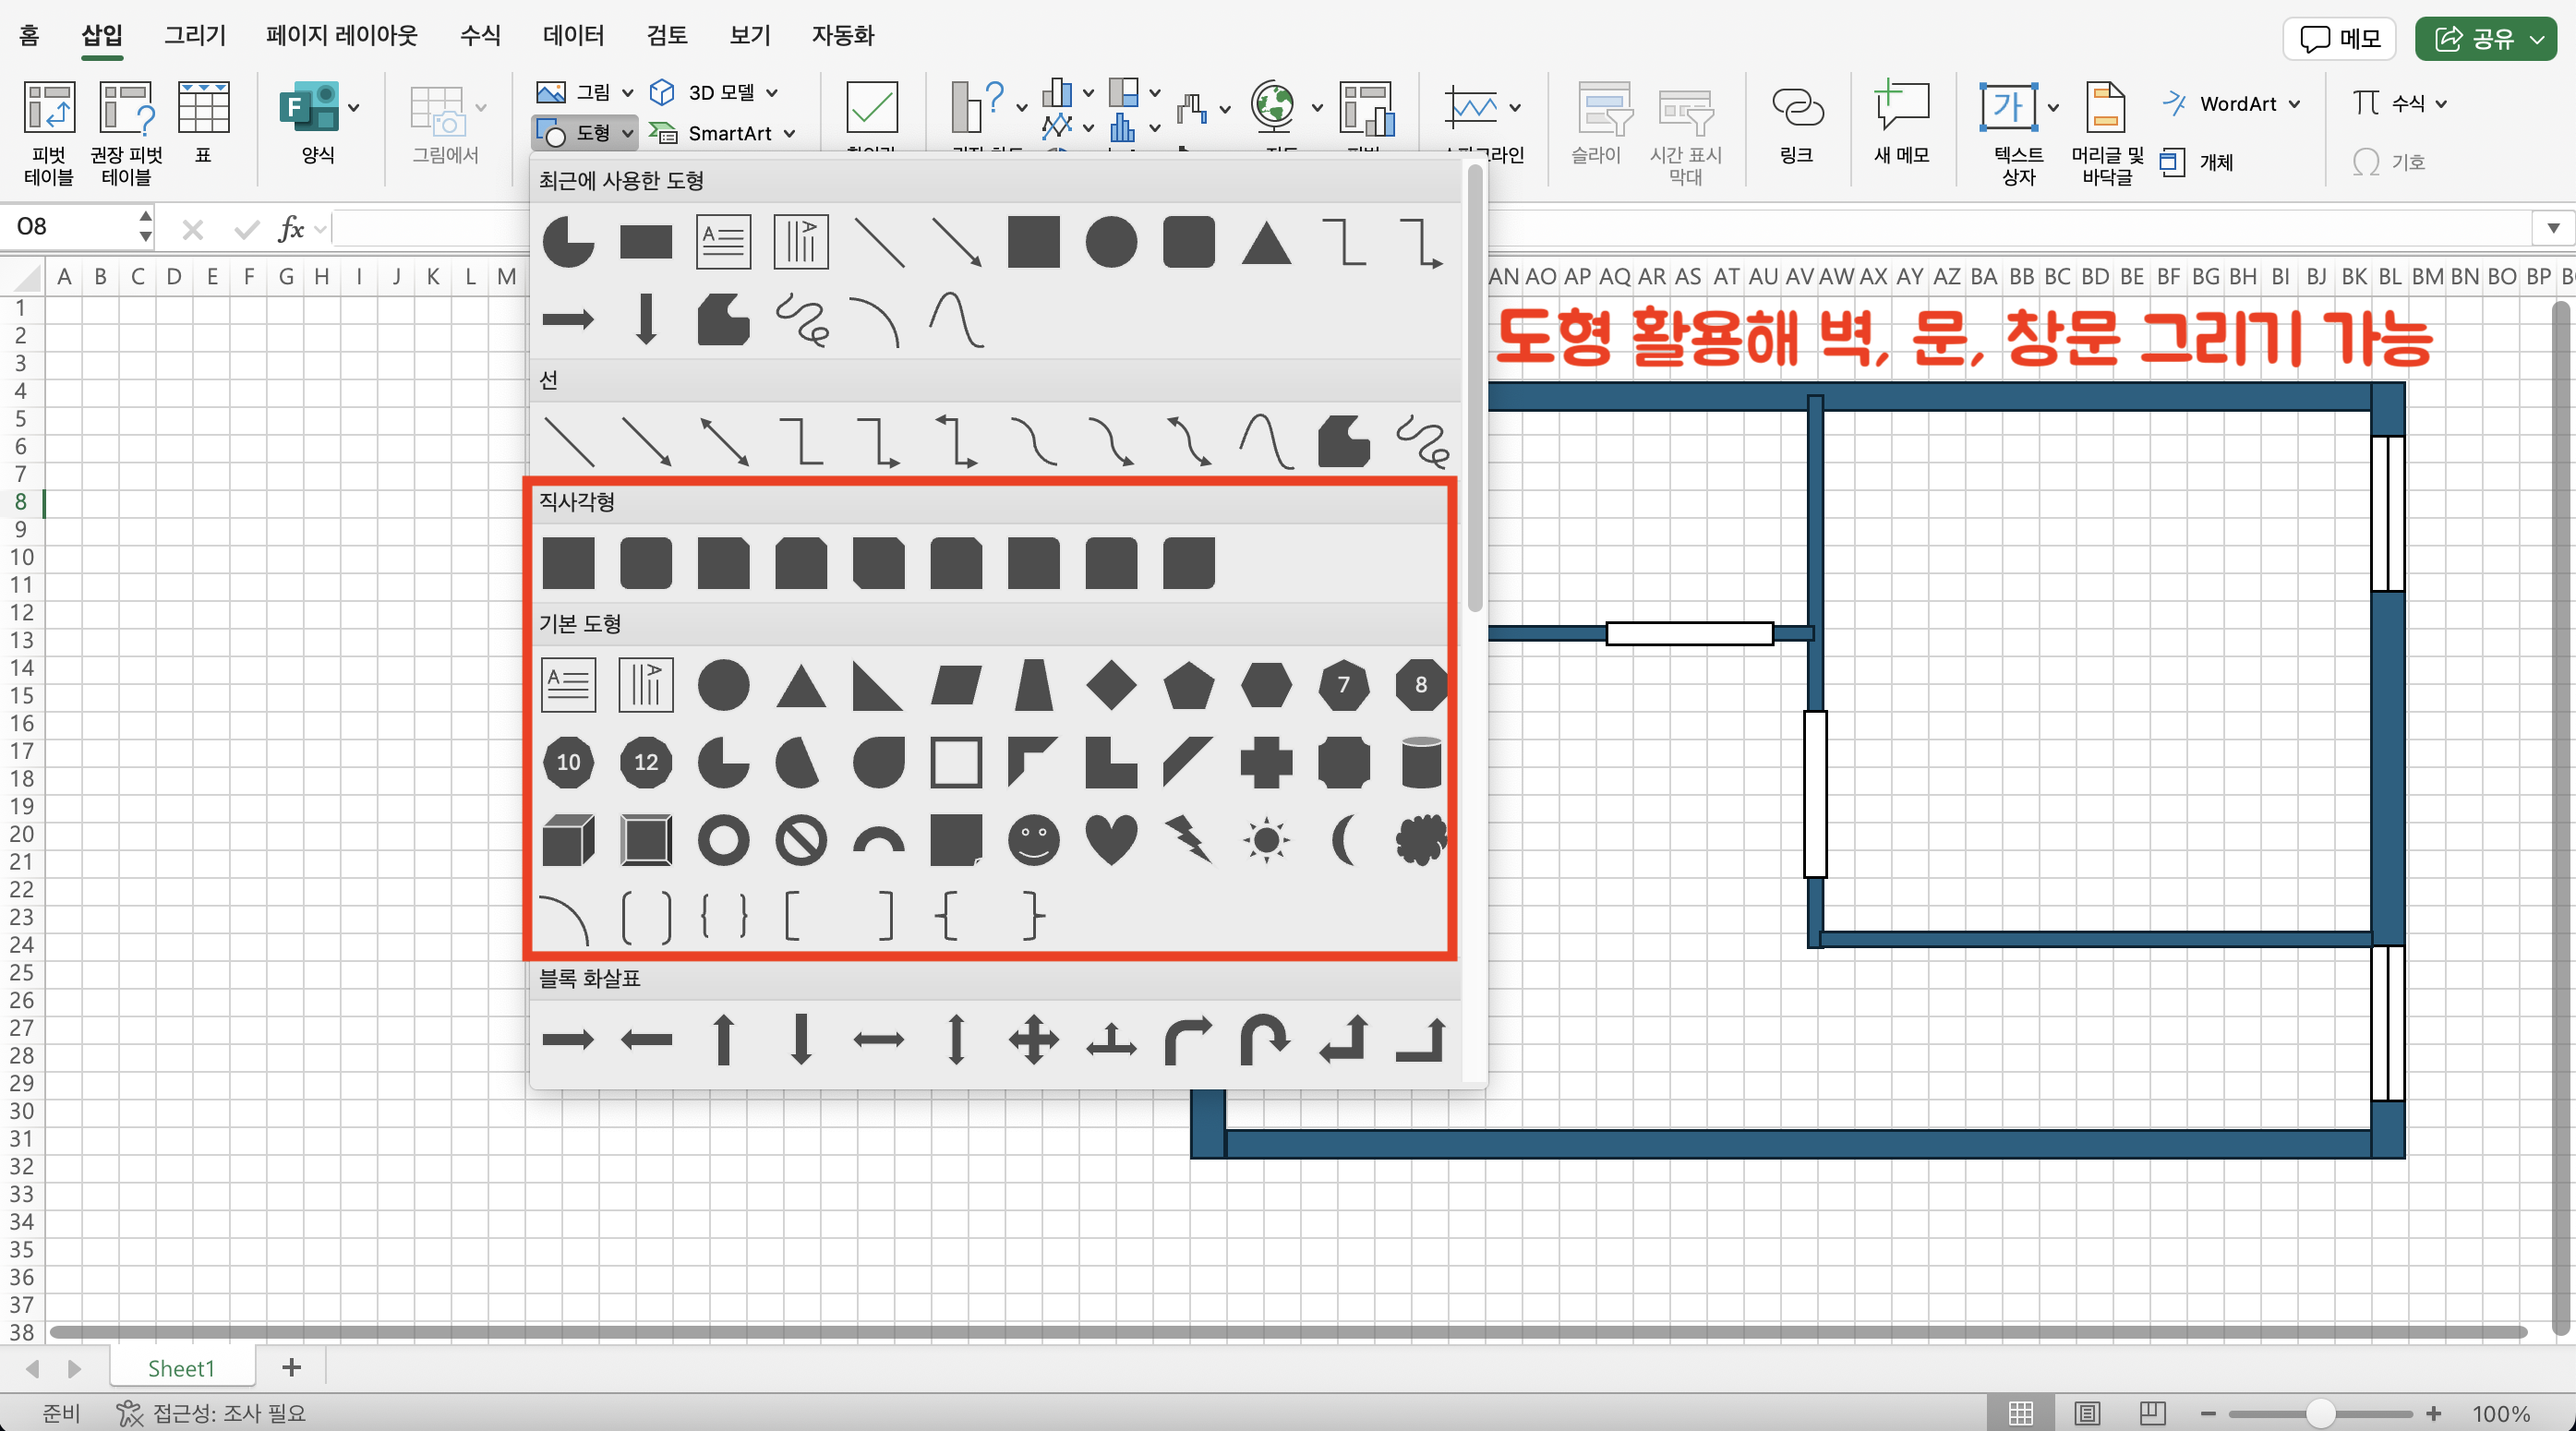Image resolution: width=2576 pixels, height=1431 pixels.
Task: Switch to normal grid view in status bar
Action: [2021, 1413]
